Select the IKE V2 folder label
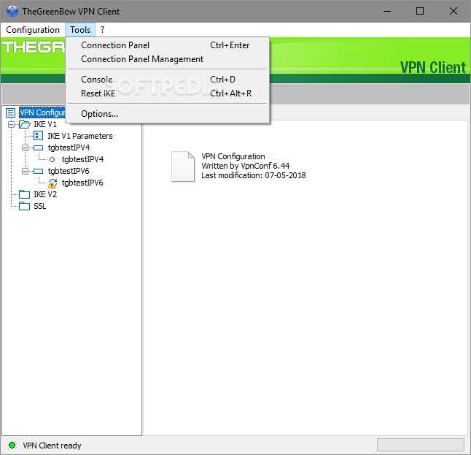The width and height of the screenshot is (471, 455). pos(45,194)
